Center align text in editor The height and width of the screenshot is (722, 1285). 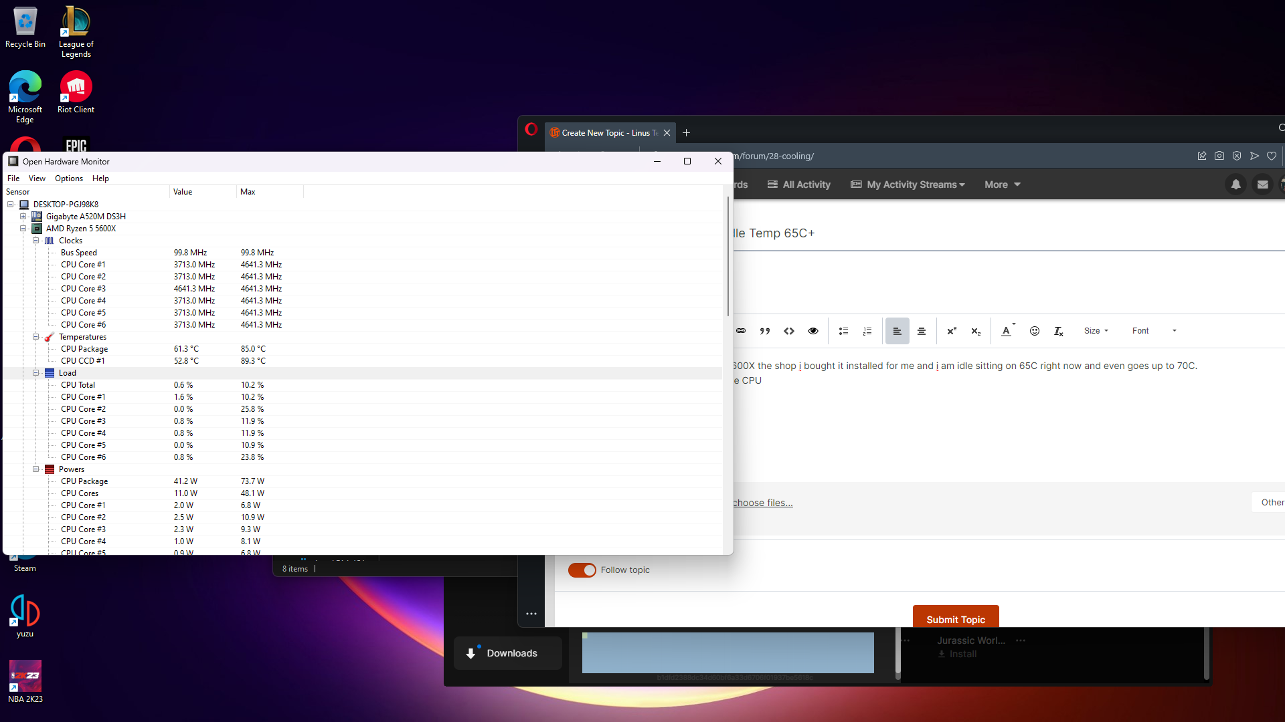pyautogui.click(x=922, y=331)
